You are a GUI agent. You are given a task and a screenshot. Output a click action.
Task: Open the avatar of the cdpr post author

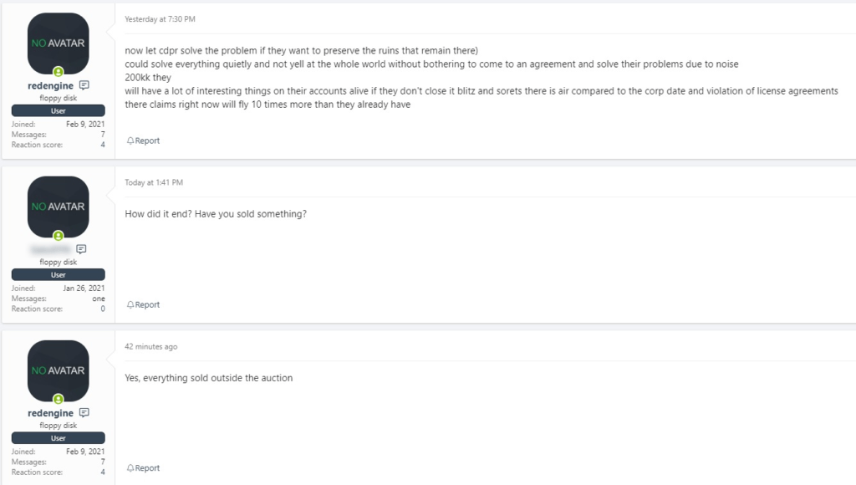pyautogui.click(x=58, y=43)
